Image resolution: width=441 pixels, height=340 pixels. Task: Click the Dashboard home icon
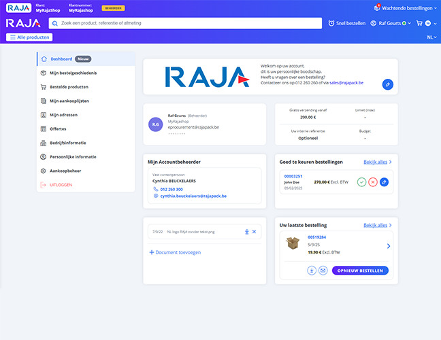pos(44,59)
